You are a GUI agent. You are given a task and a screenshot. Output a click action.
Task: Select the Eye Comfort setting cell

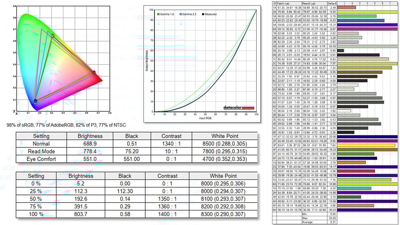[x=41, y=159]
